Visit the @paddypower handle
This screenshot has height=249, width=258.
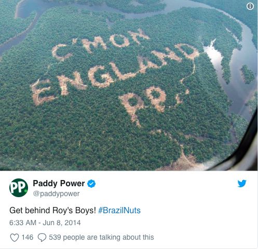coord(56,193)
